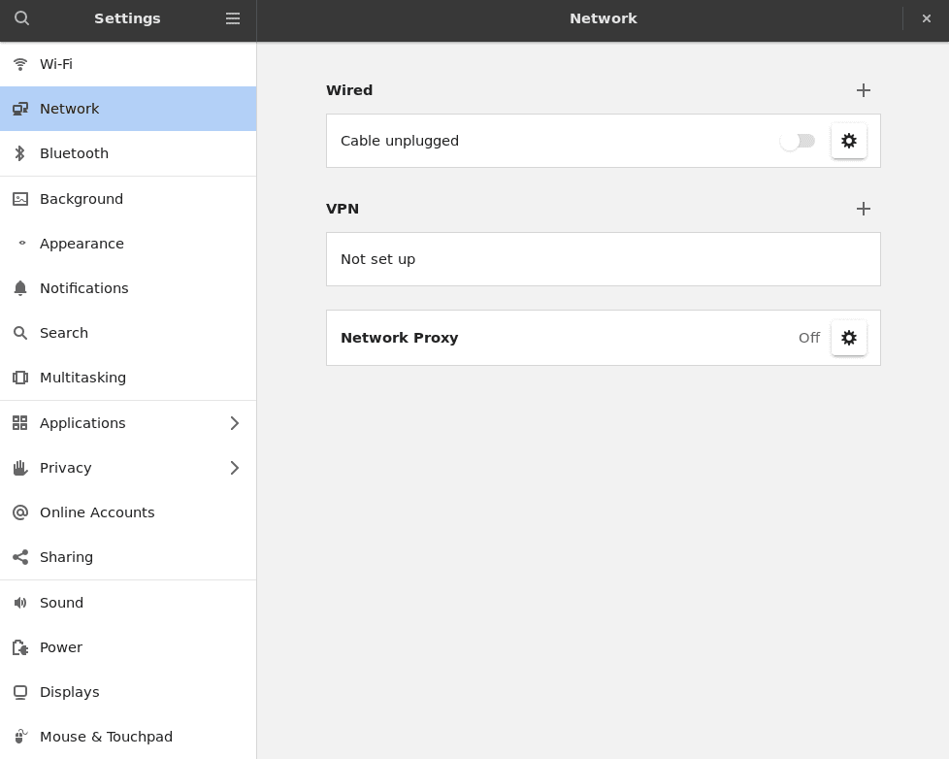This screenshot has height=759, width=949.
Task: Toggle the wired Cable unplugged switch
Action: pyautogui.click(x=798, y=141)
